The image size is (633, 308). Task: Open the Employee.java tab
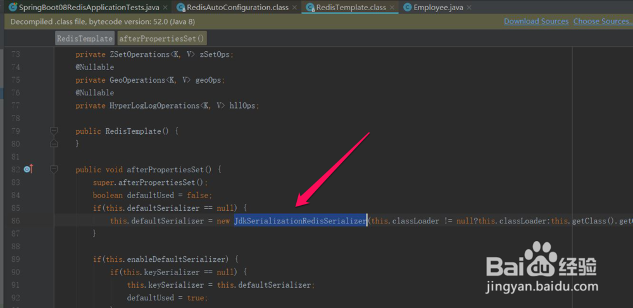pos(439,7)
